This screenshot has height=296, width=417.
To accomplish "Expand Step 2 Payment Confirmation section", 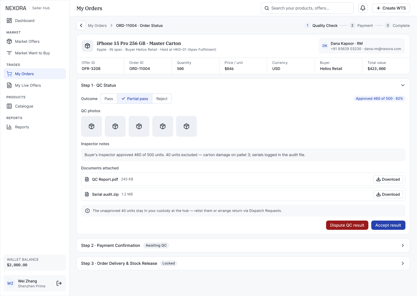I will click(x=403, y=245).
